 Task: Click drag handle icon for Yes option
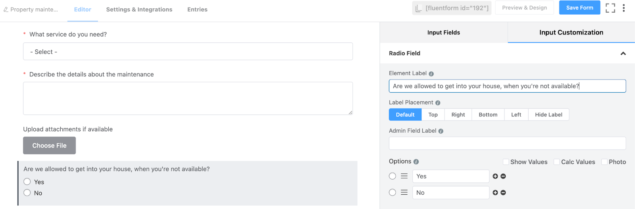click(404, 176)
